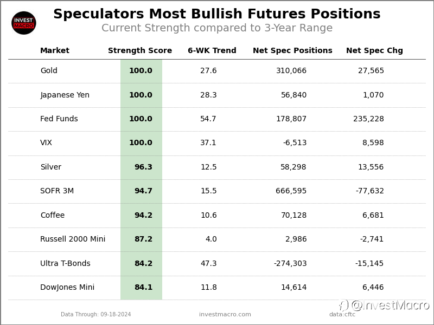
Task: Select the Japanese Yen row label
Action: pos(65,95)
